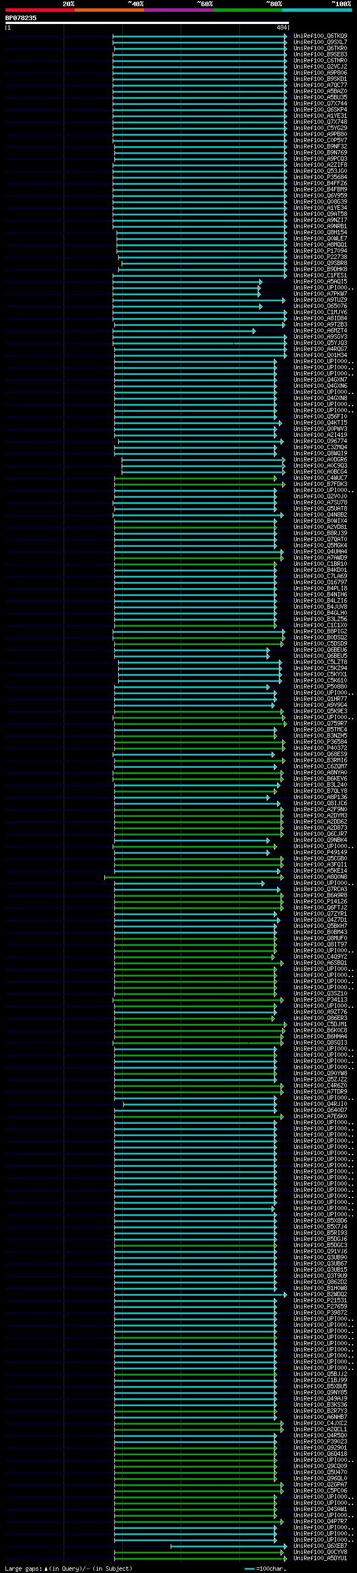Viewport: 357px width, 1573px height.
Task: Click the label UniRef100_O16797
Action: (320, 583)
